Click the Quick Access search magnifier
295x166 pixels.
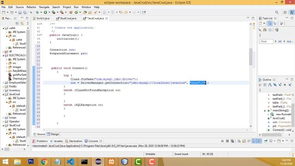277,12
